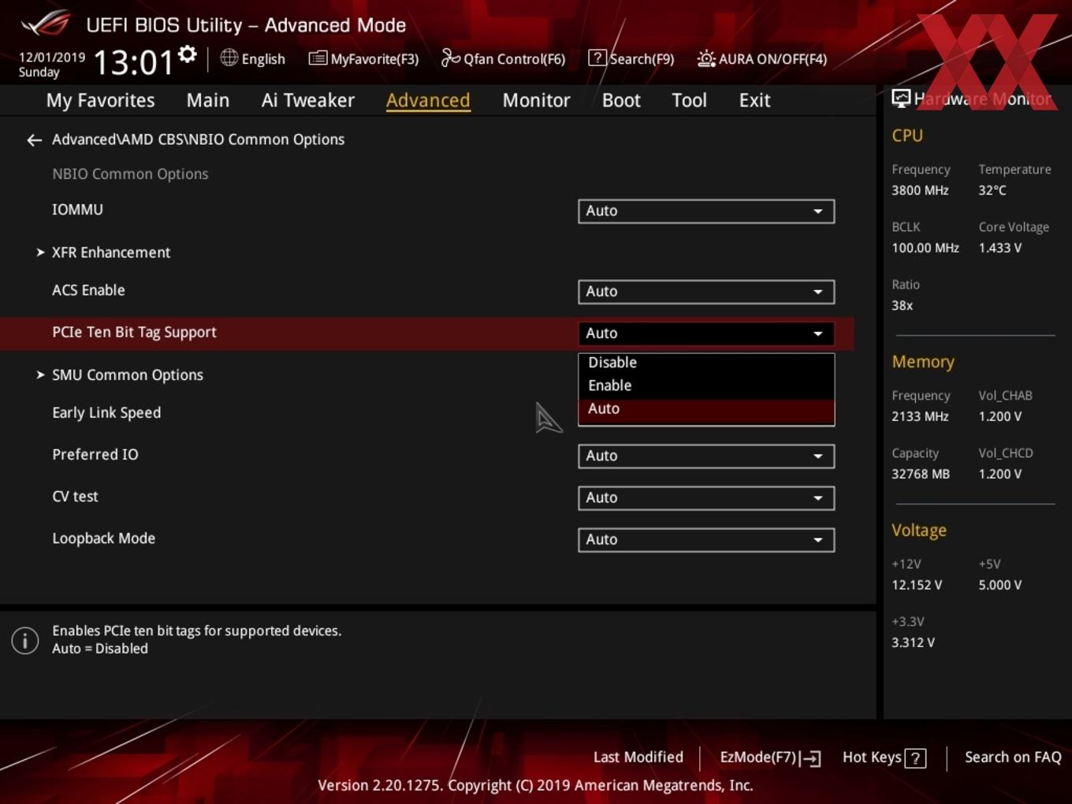Open the CV test dropdown
This screenshot has height=804, width=1072.
[706, 497]
